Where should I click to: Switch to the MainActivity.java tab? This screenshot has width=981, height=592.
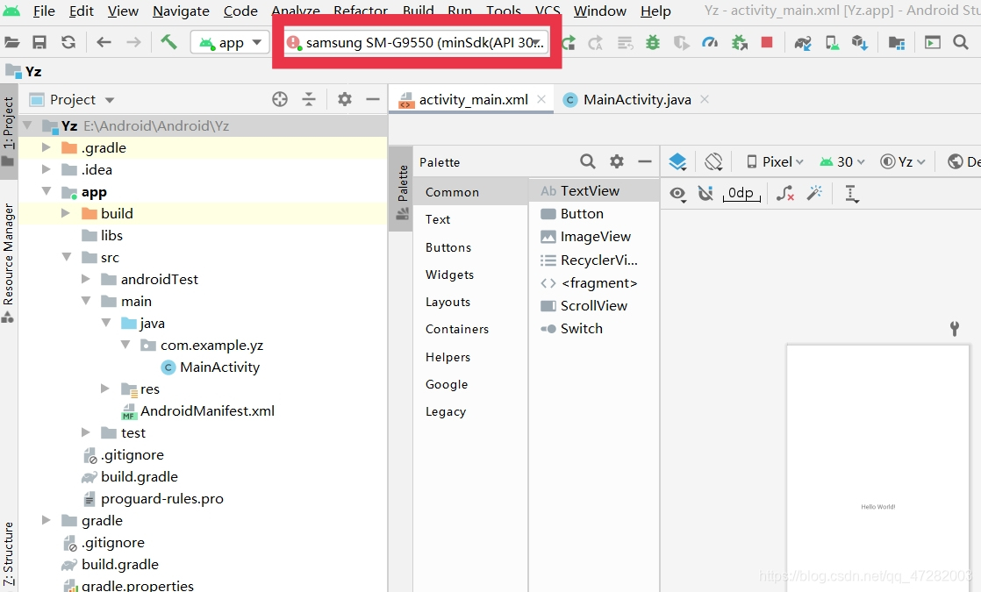[x=634, y=99]
